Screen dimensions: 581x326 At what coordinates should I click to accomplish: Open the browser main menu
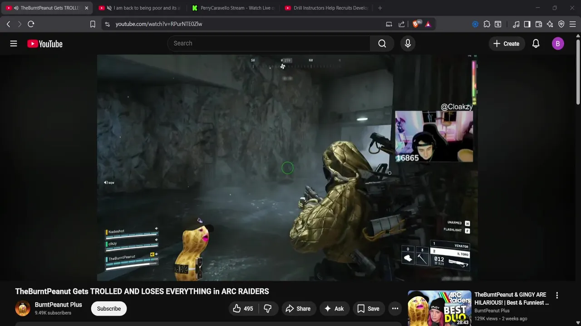pyautogui.click(x=573, y=24)
